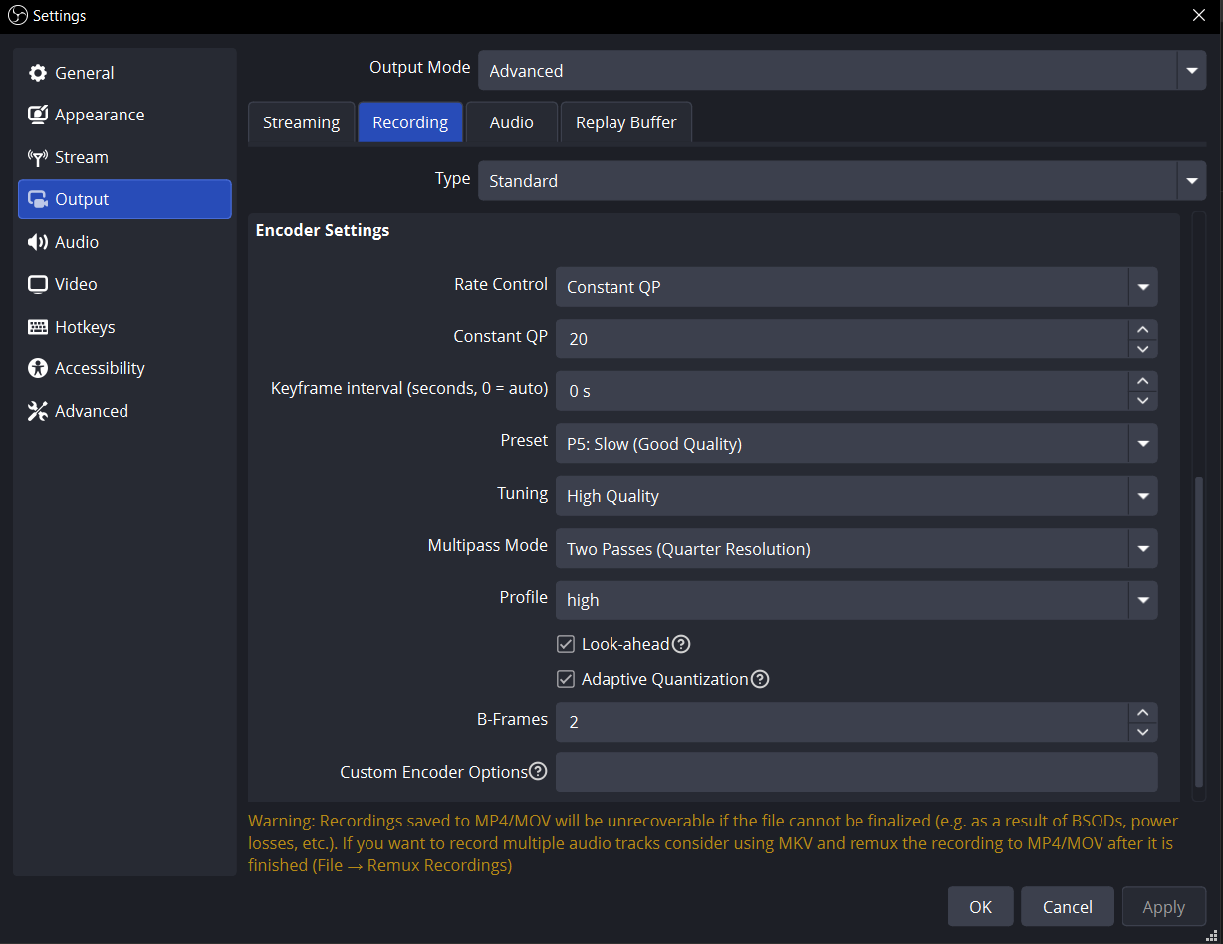Click the Stream antenna icon

click(x=38, y=157)
